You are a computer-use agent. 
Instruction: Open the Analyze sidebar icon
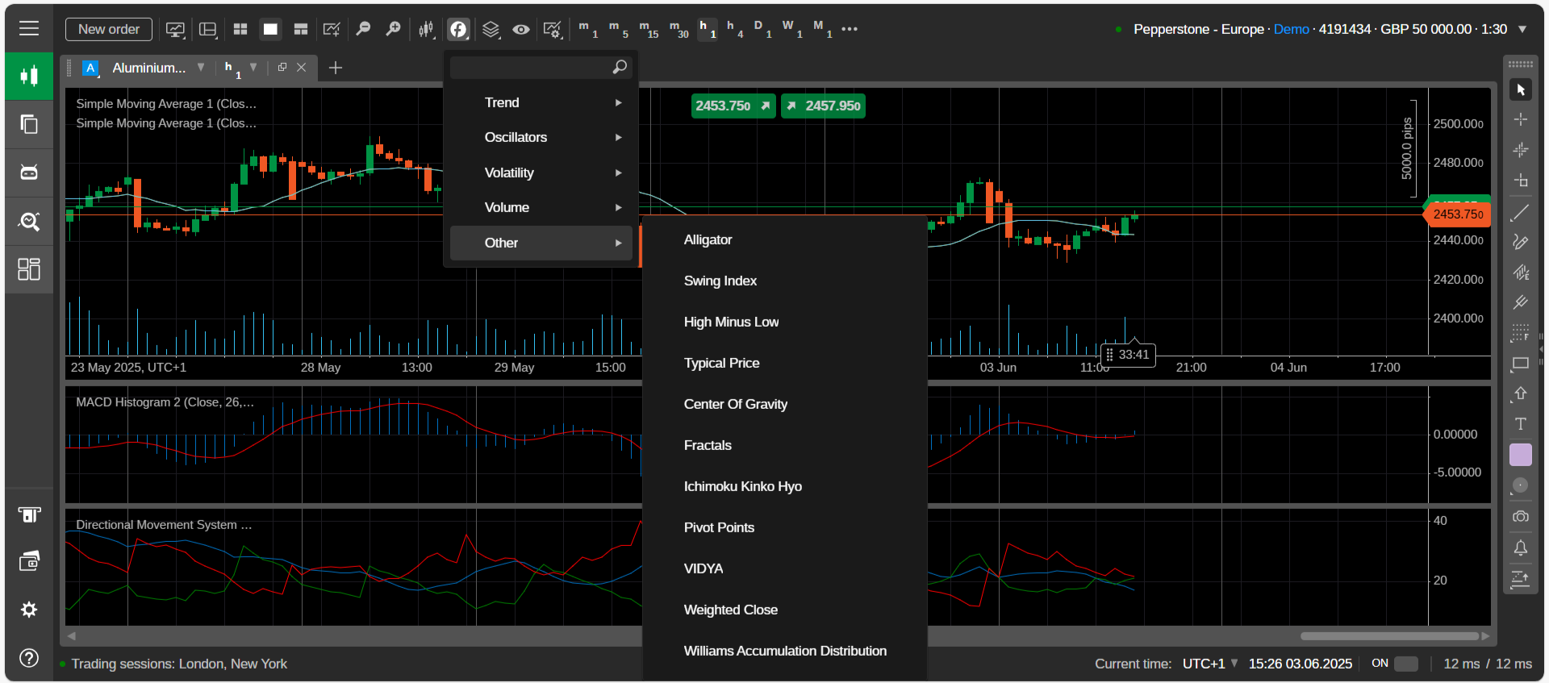click(x=29, y=221)
